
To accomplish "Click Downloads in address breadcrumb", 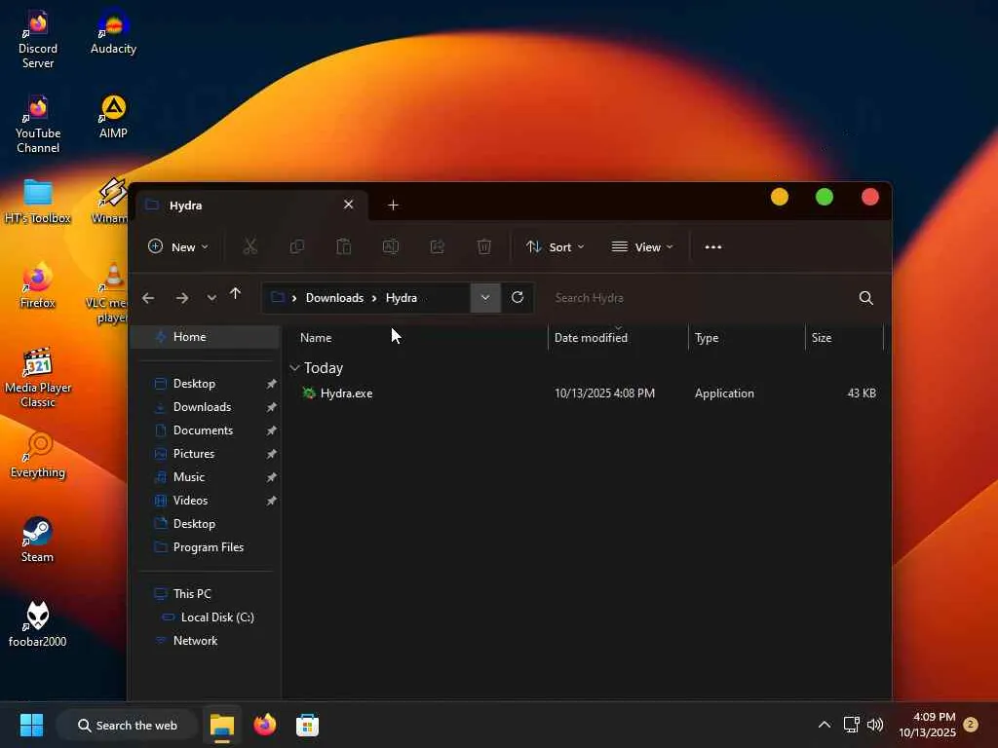I will [334, 298].
